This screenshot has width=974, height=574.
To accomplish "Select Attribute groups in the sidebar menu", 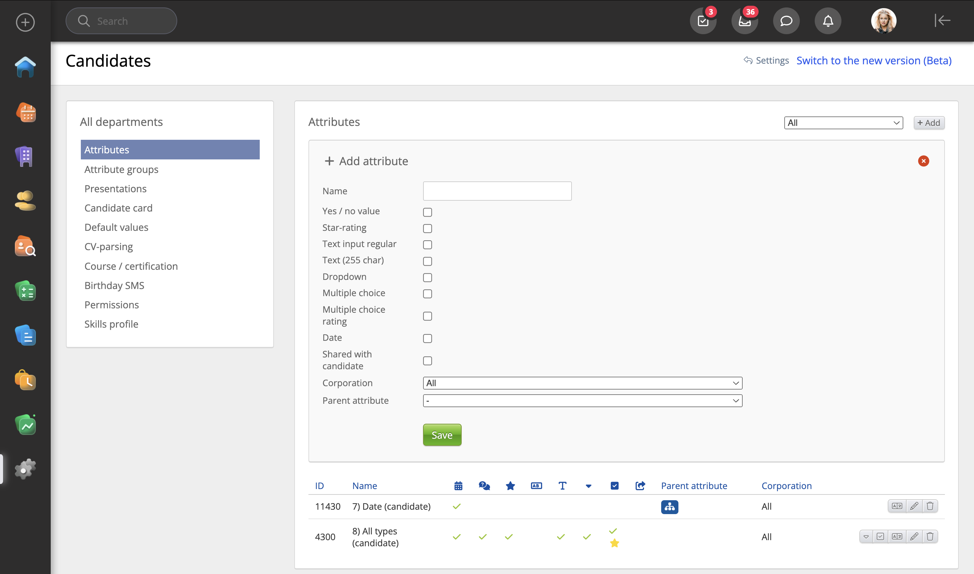I will [x=121, y=170].
